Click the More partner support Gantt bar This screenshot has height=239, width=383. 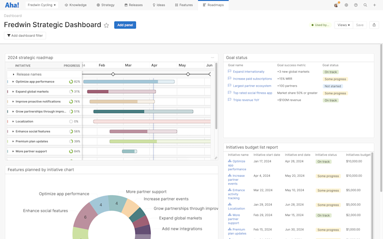pyautogui.click(x=130, y=151)
